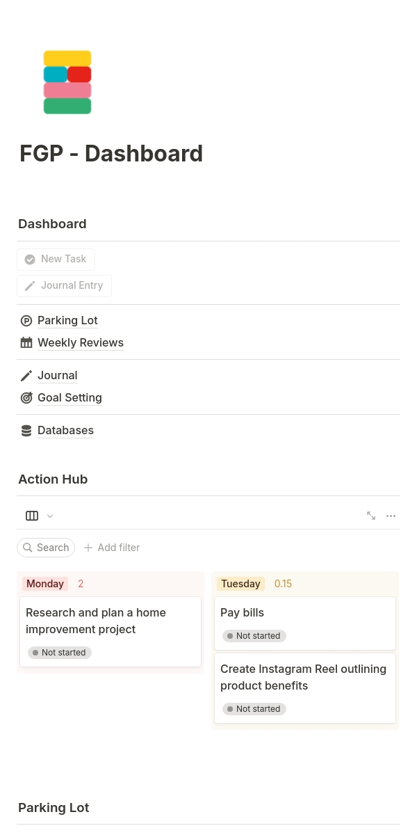Click the board view layout icon
Image resolution: width=417 pixels, height=835 pixels.
pos(32,516)
